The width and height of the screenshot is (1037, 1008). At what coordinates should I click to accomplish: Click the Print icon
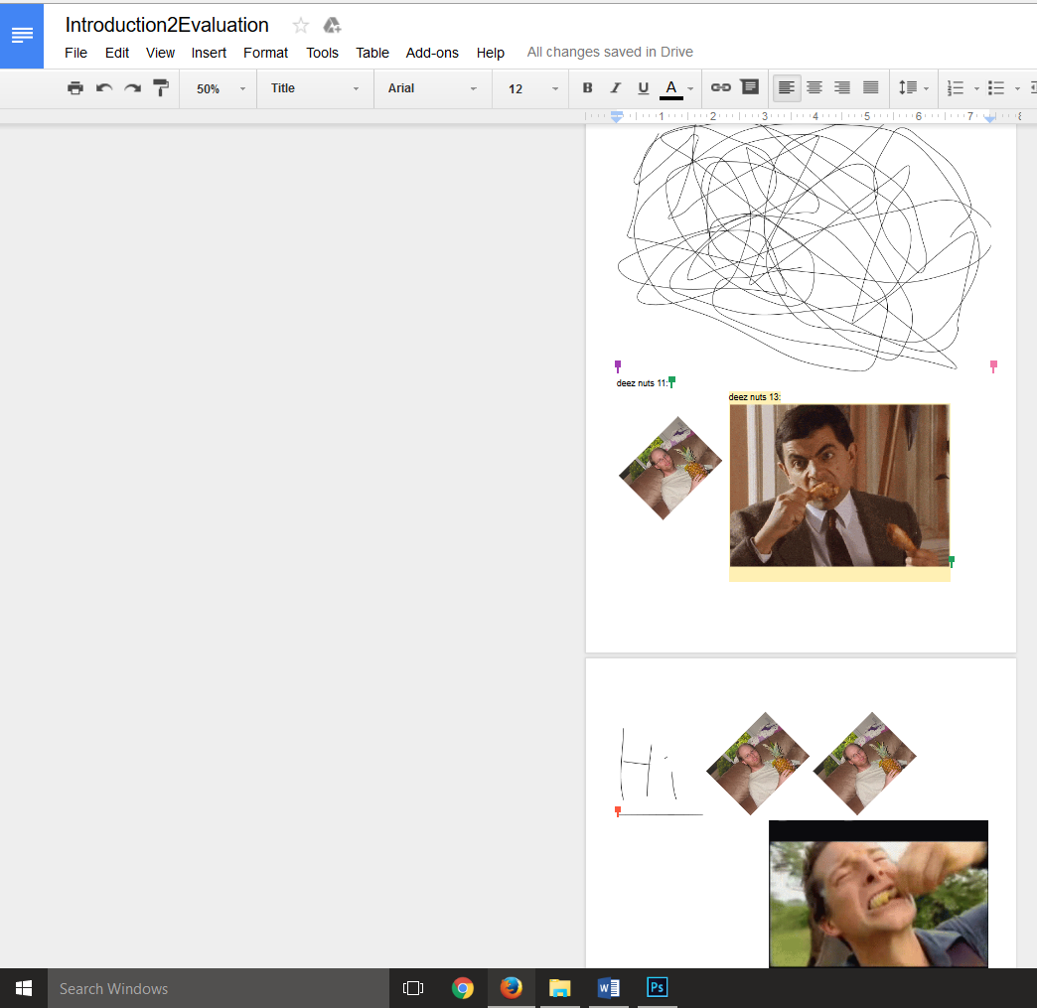(x=75, y=88)
